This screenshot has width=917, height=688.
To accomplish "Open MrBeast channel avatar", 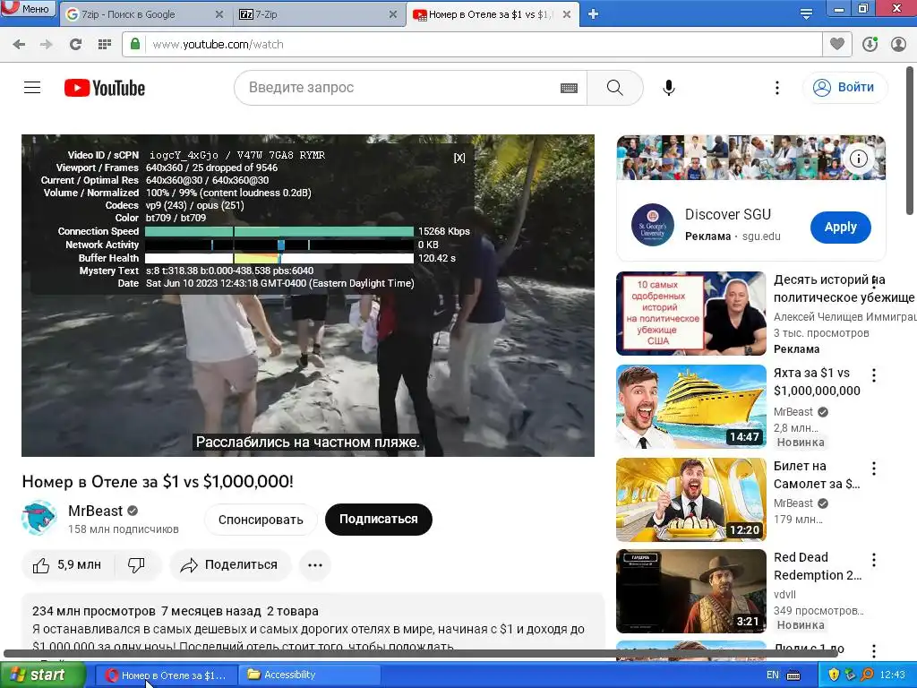I will pos(39,519).
